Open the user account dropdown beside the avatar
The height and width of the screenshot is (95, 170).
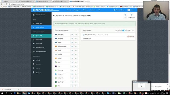coord(133,10)
